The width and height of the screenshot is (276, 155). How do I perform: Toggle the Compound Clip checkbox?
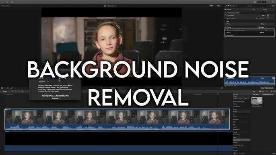coord(225,86)
